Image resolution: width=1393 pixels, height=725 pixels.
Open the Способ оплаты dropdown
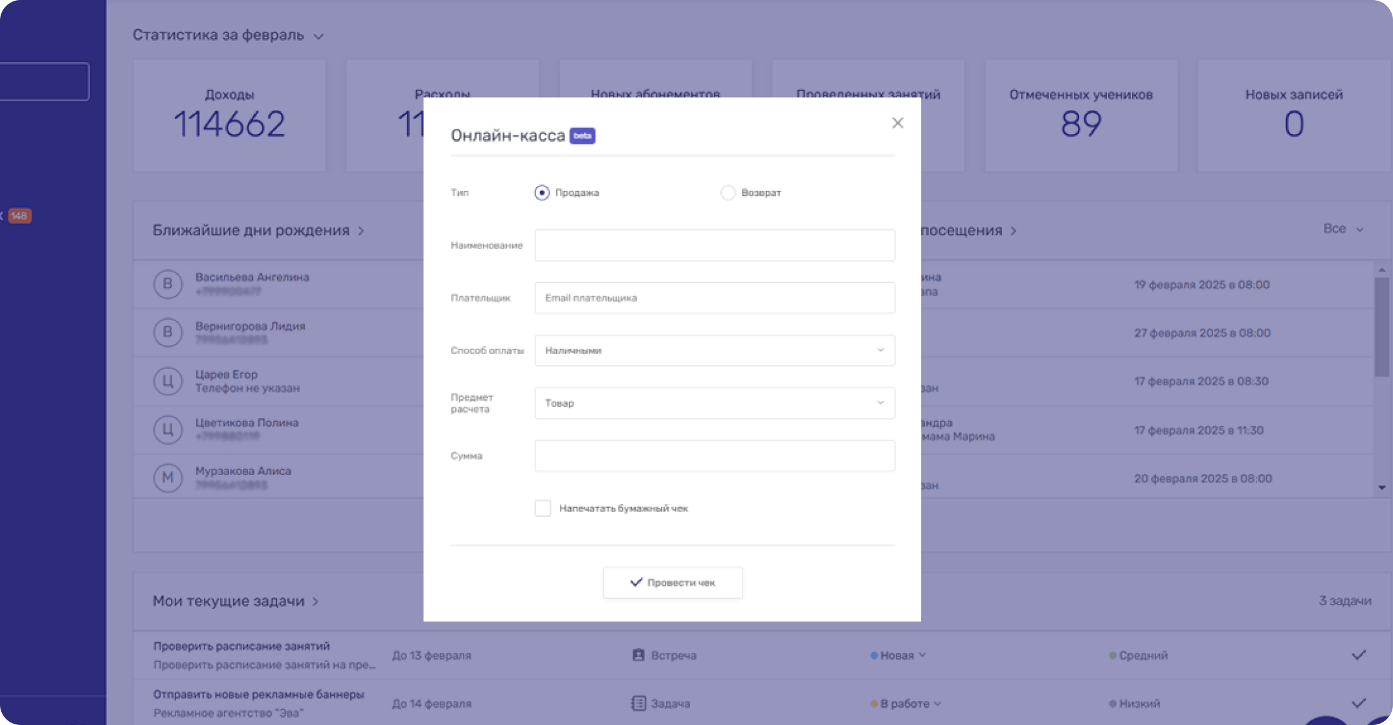point(714,350)
